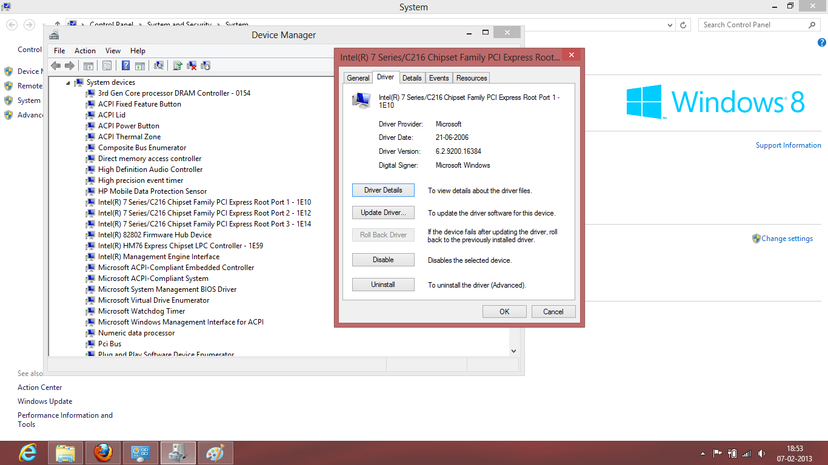The image size is (828, 465).
Task: Click OK in the properties dialog
Action: point(504,312)
